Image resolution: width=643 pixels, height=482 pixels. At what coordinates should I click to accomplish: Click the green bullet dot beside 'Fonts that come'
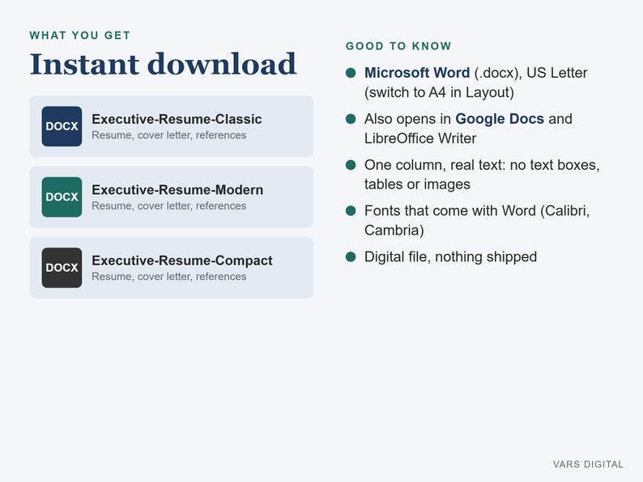click(x=351, y=210)
